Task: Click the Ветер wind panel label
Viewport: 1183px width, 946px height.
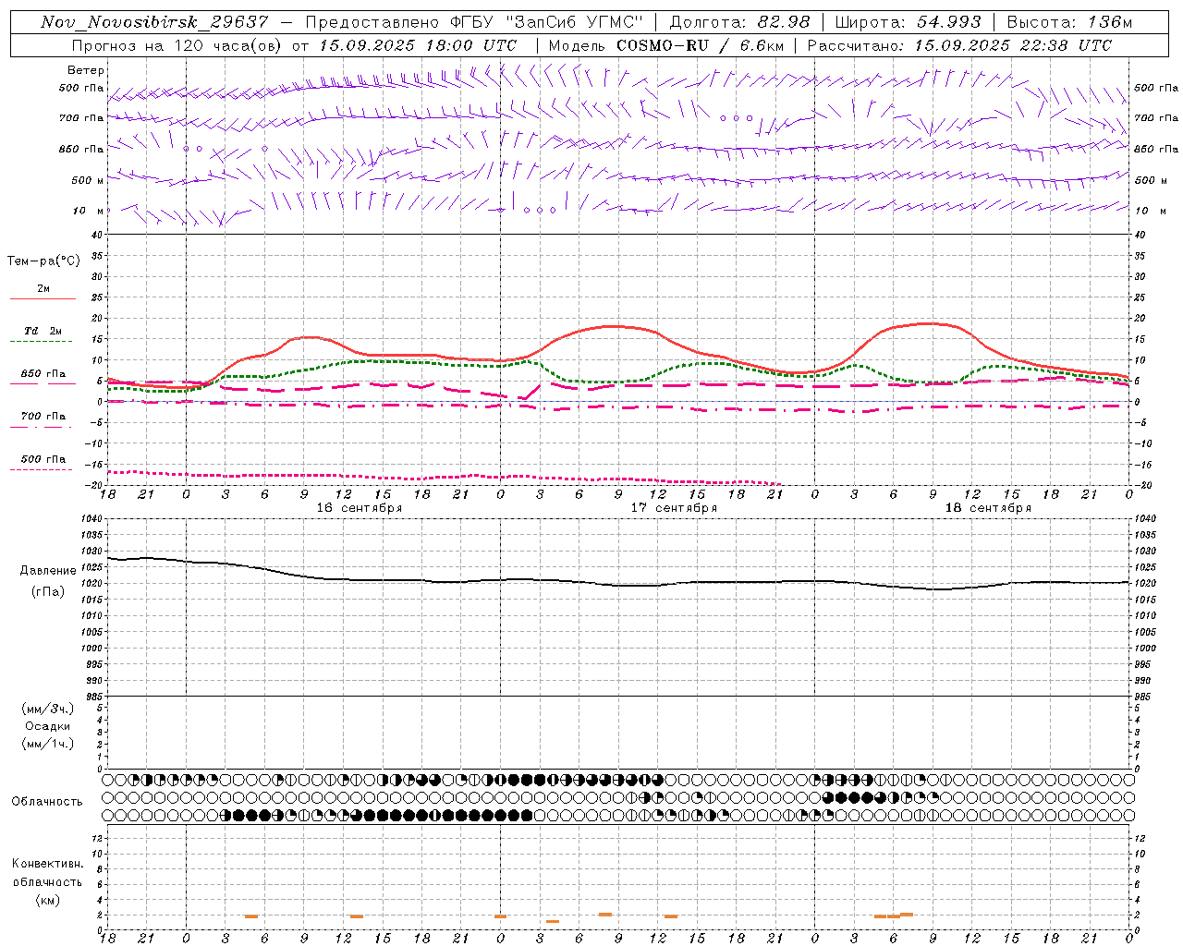Action: pos(86,70)
